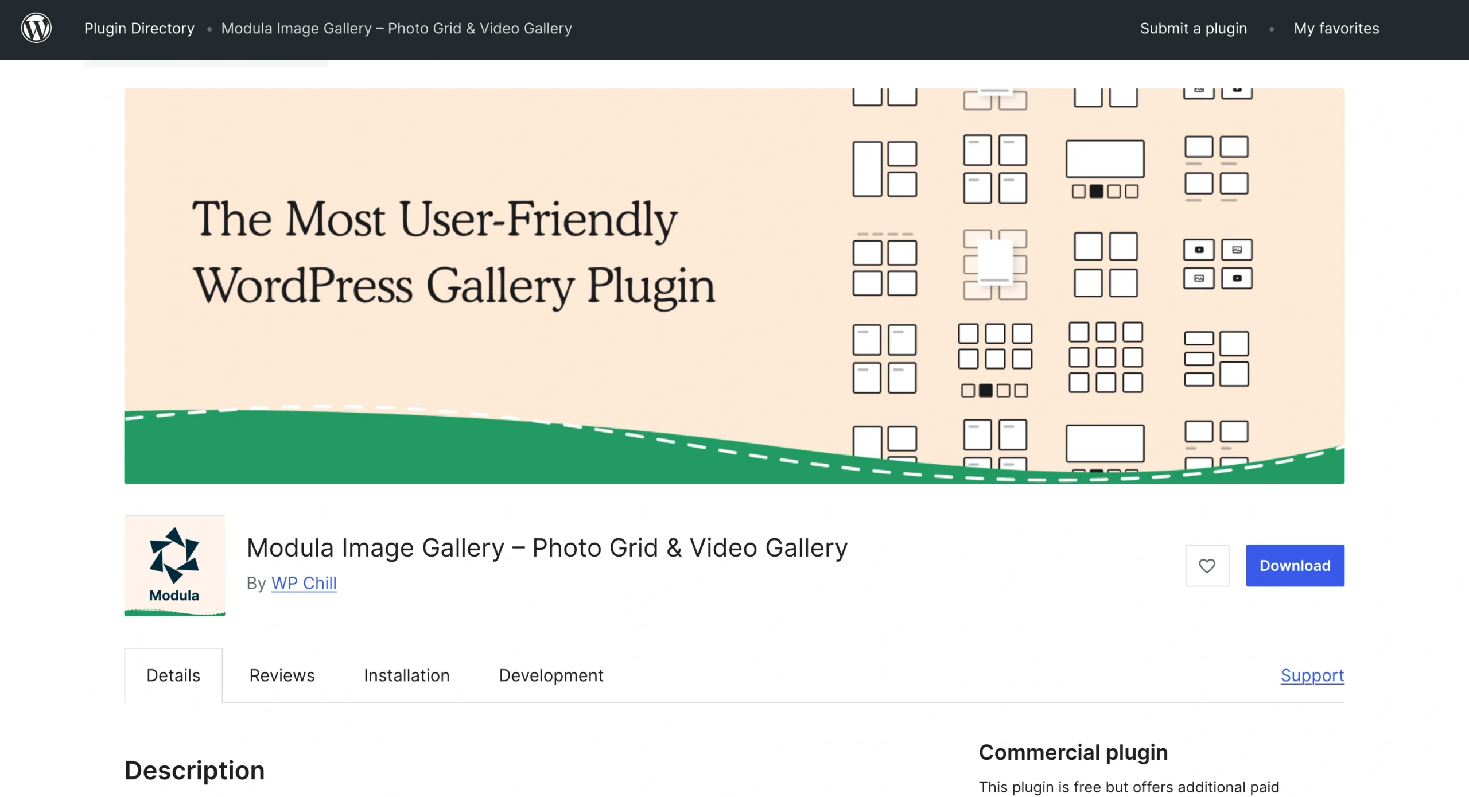Click the plugin title Modula Image Gallery heading
The width and height of the screenshot is (1469, 797).
547,547
